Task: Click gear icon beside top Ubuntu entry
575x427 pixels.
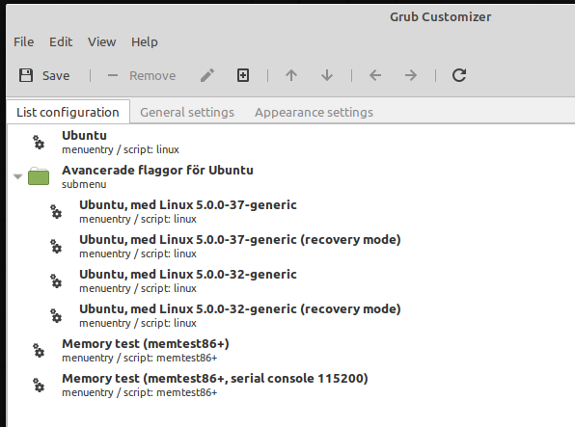Action: [x=39, y=143]
